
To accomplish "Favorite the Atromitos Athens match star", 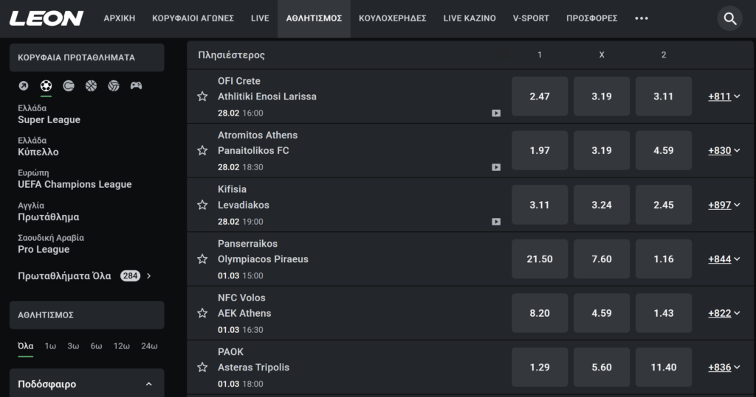I will pyautogui.click(x=202, y=150).
